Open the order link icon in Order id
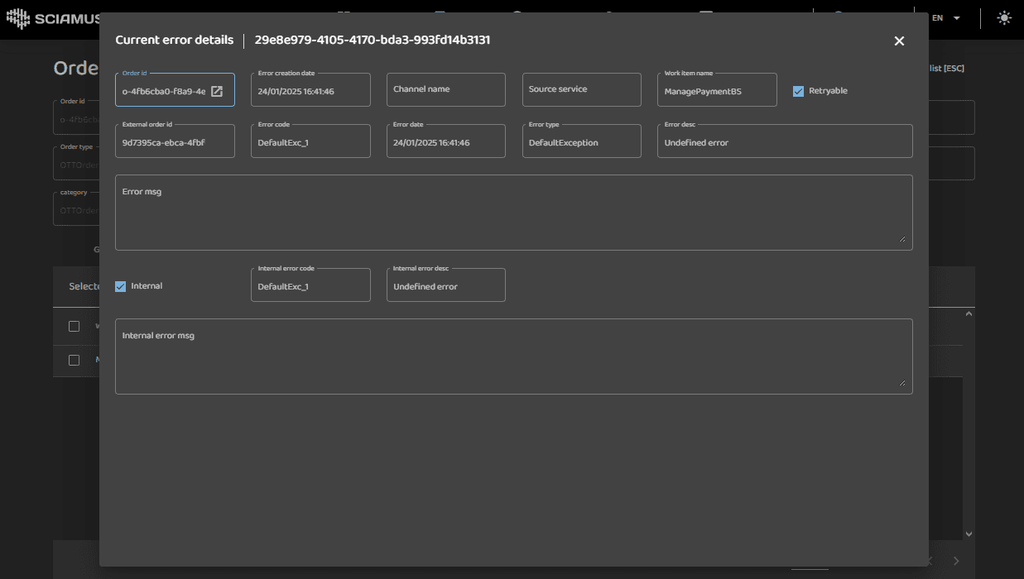 tap(217, 91)
